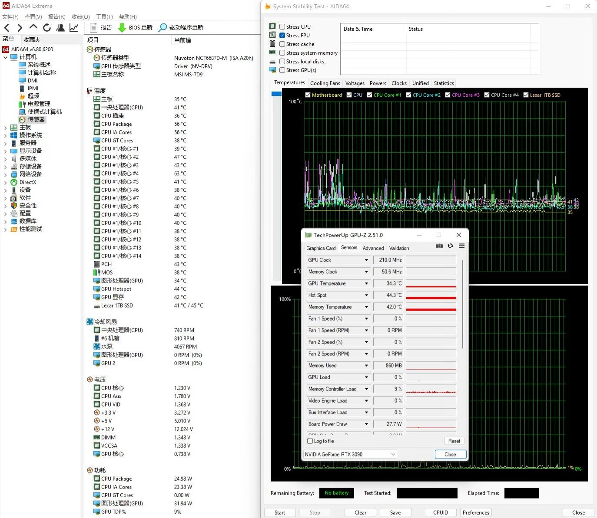Open the GPU Temperature sensor dropdown
This screenshot has width=597, height=518.
coord(366,283)
